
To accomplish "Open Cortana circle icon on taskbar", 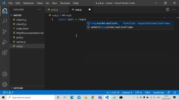I will click(x=58, y=97).
